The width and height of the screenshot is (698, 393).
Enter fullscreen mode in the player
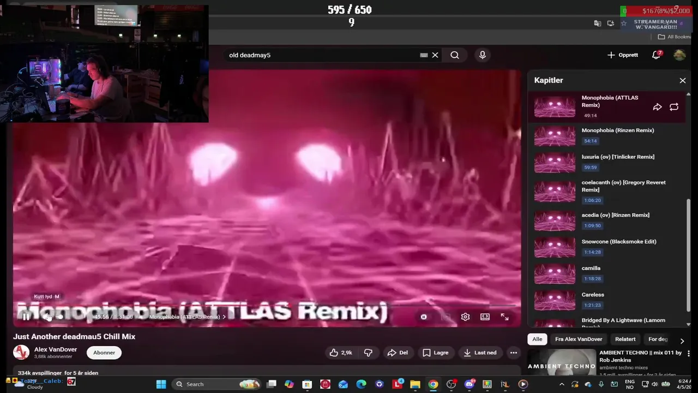(x=504, y=317)
